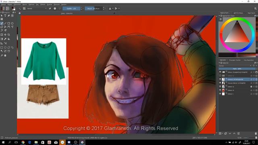The height and width of the screenshot is (145, 258).
Task: Select the Polygon tool
Action: 2,27
